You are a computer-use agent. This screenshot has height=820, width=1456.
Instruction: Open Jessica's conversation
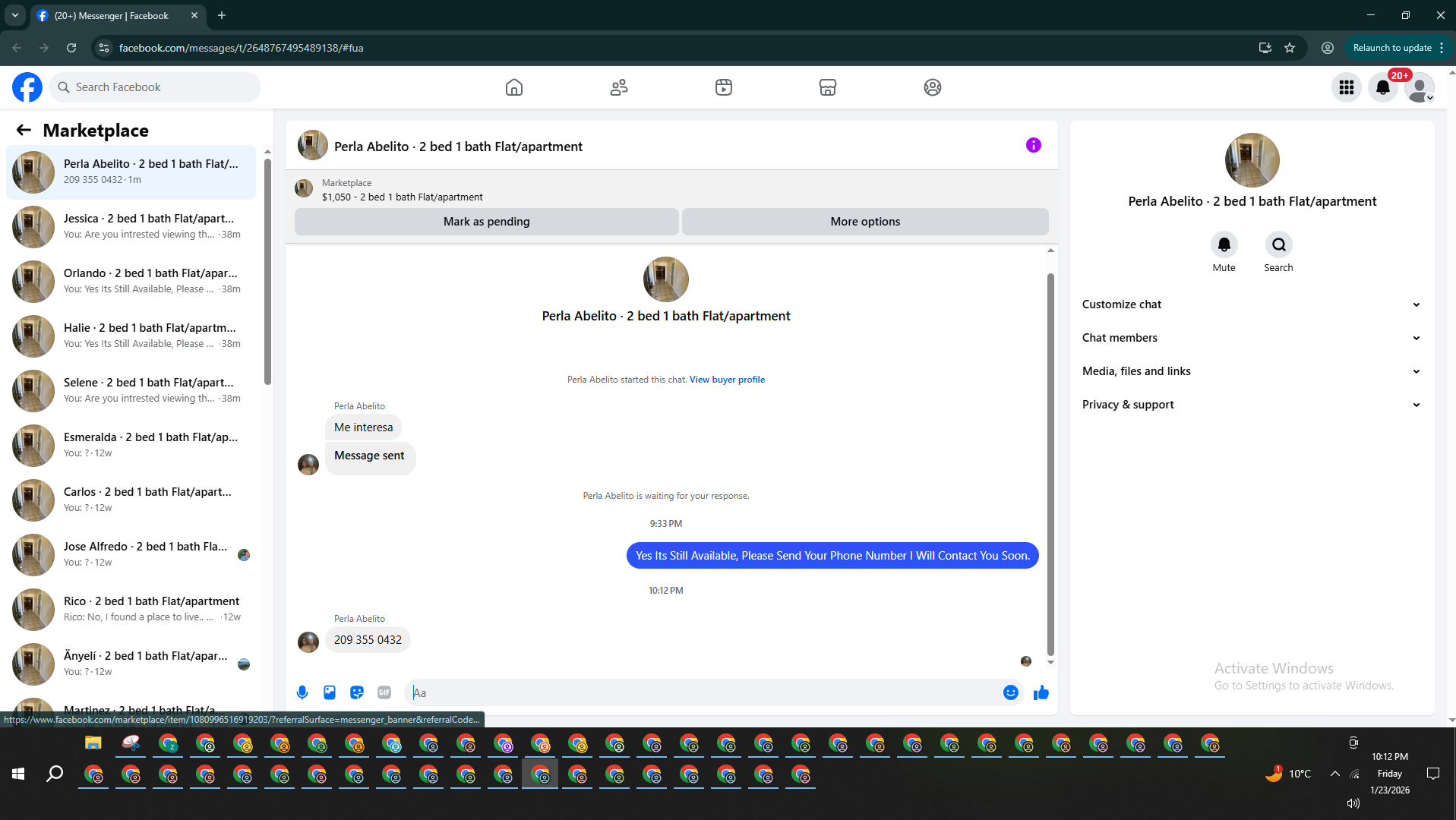131,226
